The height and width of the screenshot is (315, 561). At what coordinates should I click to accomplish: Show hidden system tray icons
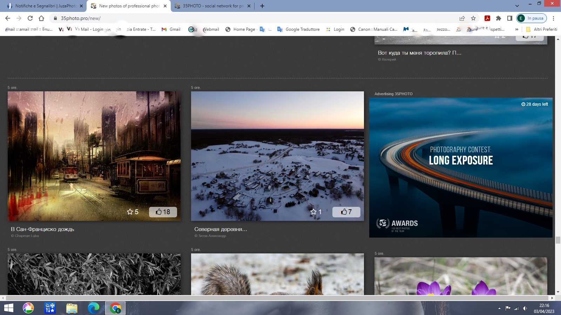click(x=499, y=308)
